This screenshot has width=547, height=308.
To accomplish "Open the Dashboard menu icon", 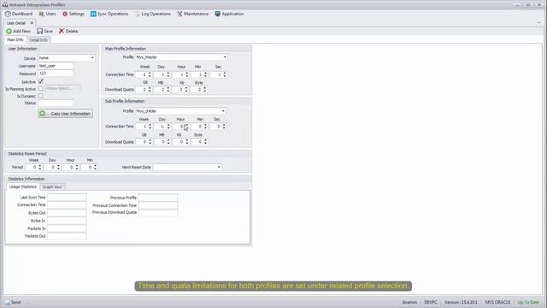I will click(8, 14).
